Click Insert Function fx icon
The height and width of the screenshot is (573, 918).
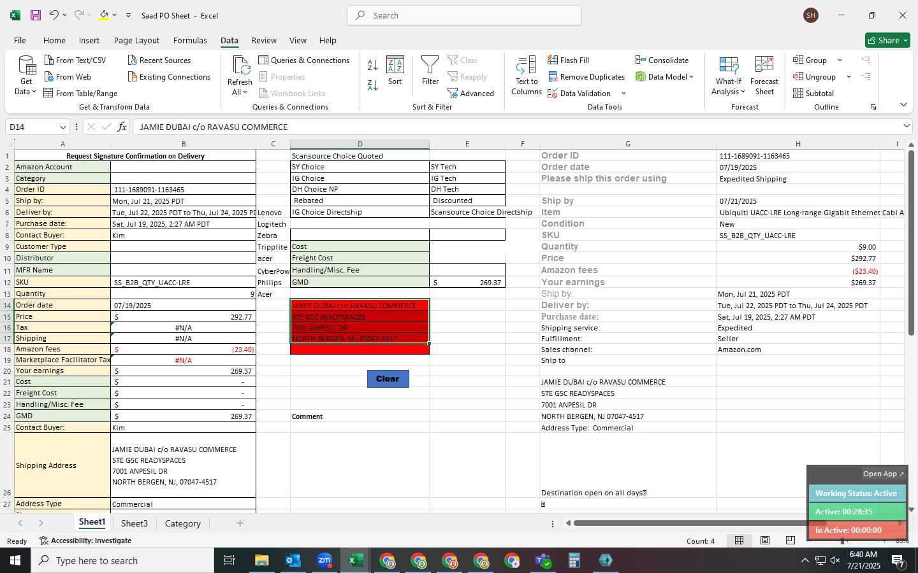point(122,127)
